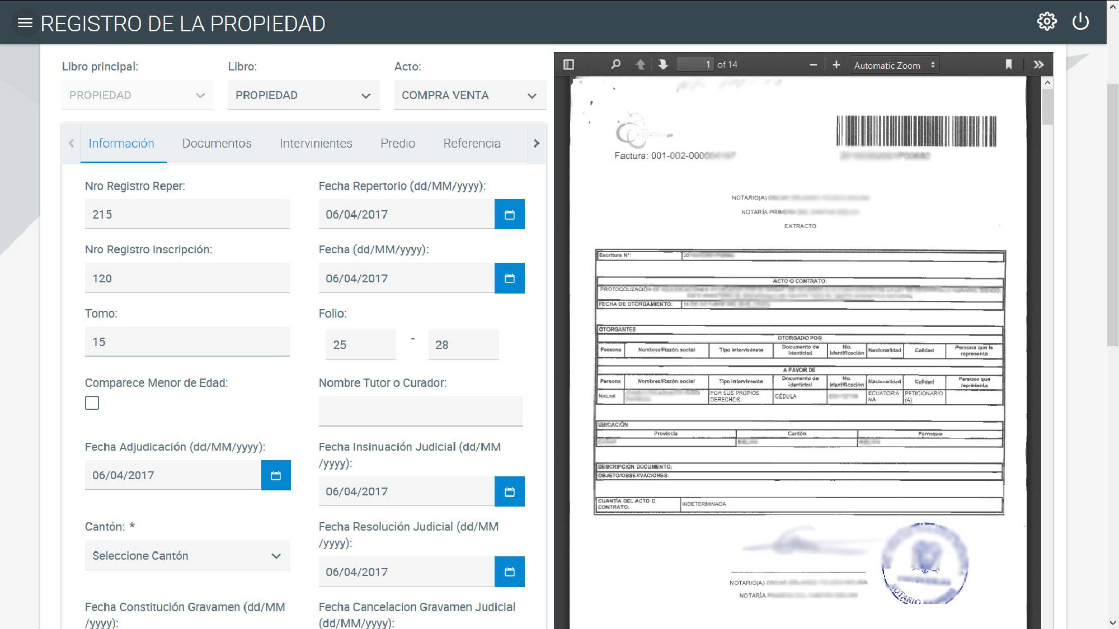This screenshot has width=1119, height=629.
Task: Go to next PDF page
Action: (663, 64)
